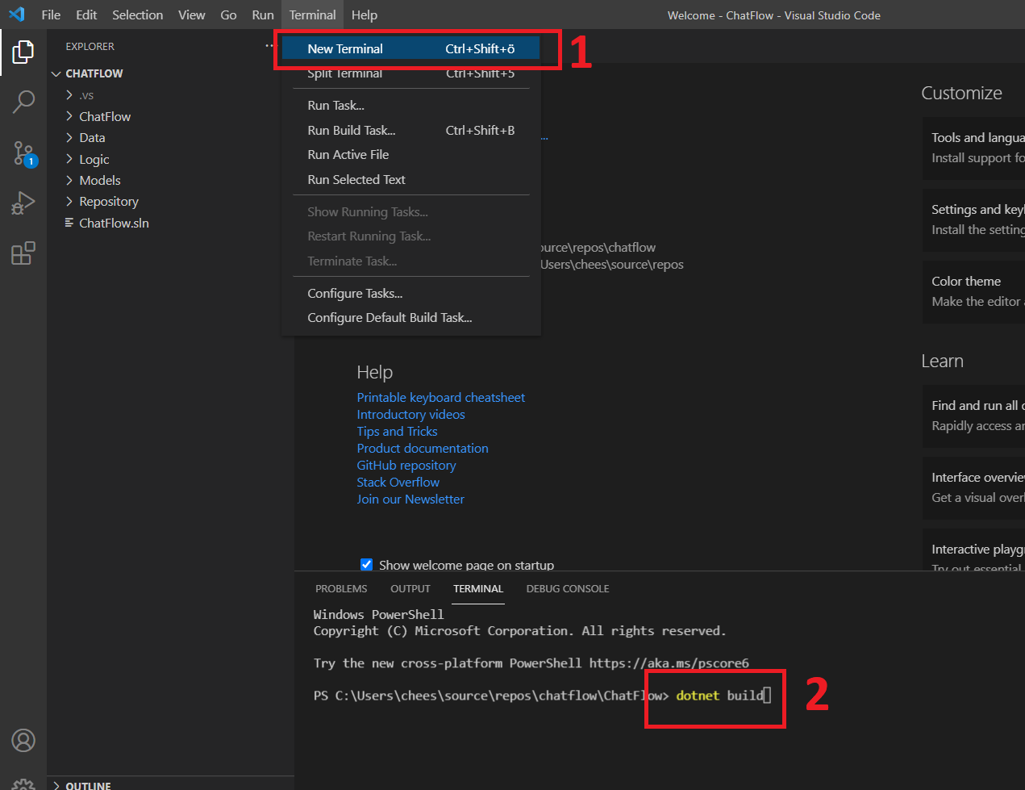The height and width of the screenshot is (790, 1025).
Task: Click Find and run all commands card
Action: (973, 416)
